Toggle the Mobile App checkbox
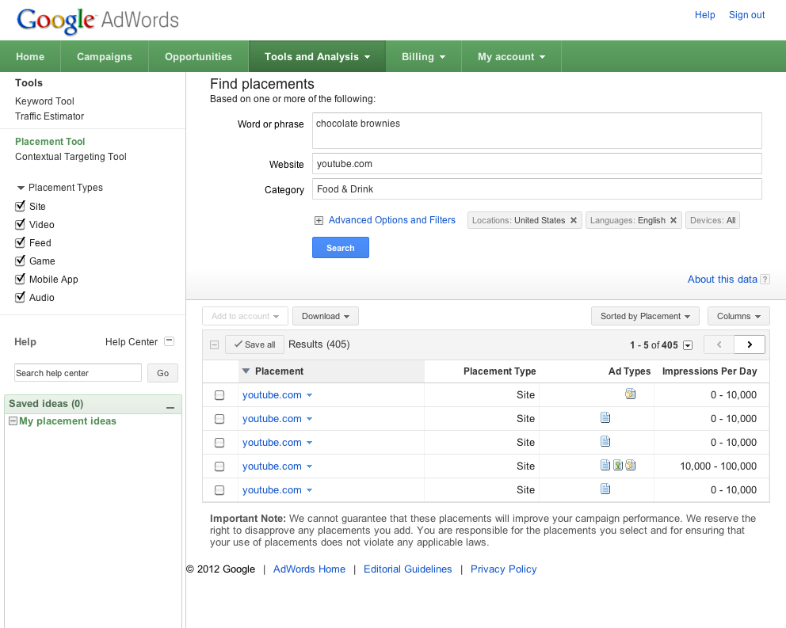Image resolution: width=786 pixels, height=628 pixels. 21,279
